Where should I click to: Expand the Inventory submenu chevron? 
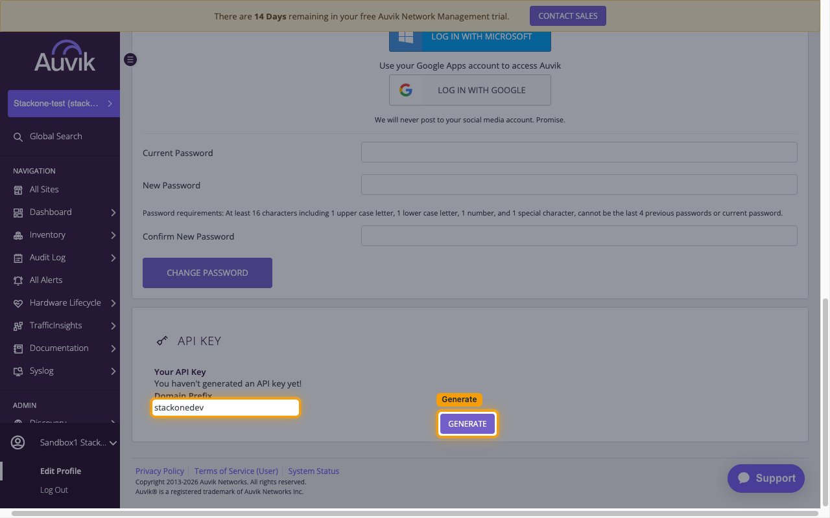tap(113, 235)
